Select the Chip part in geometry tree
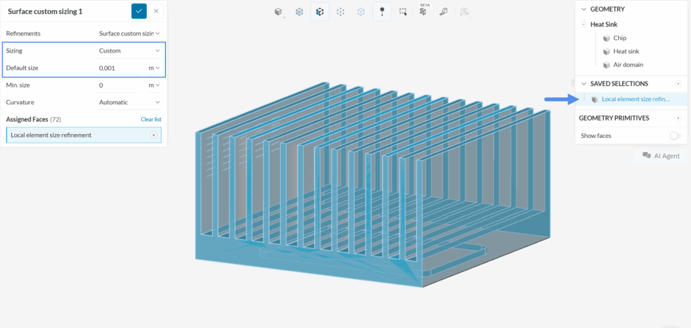Image resolution: width=691 pixels, height=328 pixels. [619, 38]
